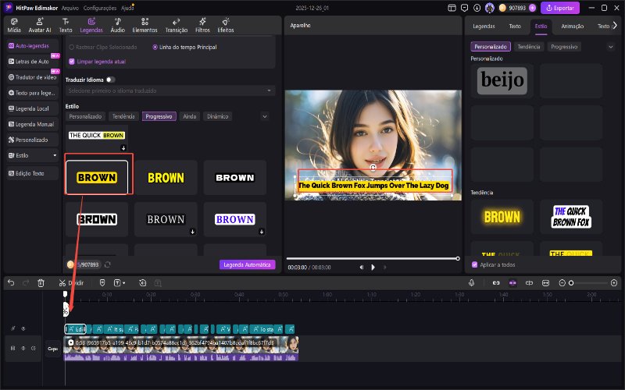The height and width of the screenshot is (390, 625).
Task: Open the Mídia panel in the top toolbar
Action: pyautogui.click(x=14, y=25)
